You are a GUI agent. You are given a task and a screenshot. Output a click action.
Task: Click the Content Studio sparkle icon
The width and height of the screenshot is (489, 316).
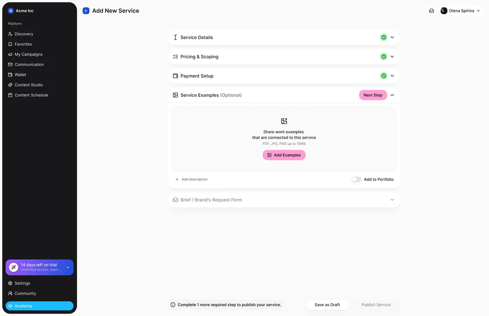tap(10, 85)
